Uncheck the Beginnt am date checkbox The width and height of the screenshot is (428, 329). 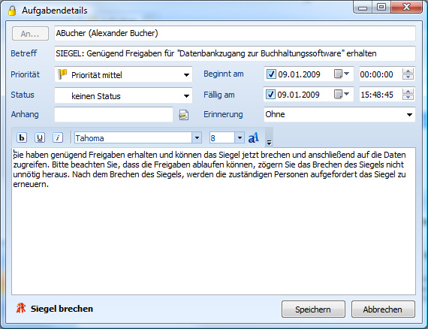point(271,74)
